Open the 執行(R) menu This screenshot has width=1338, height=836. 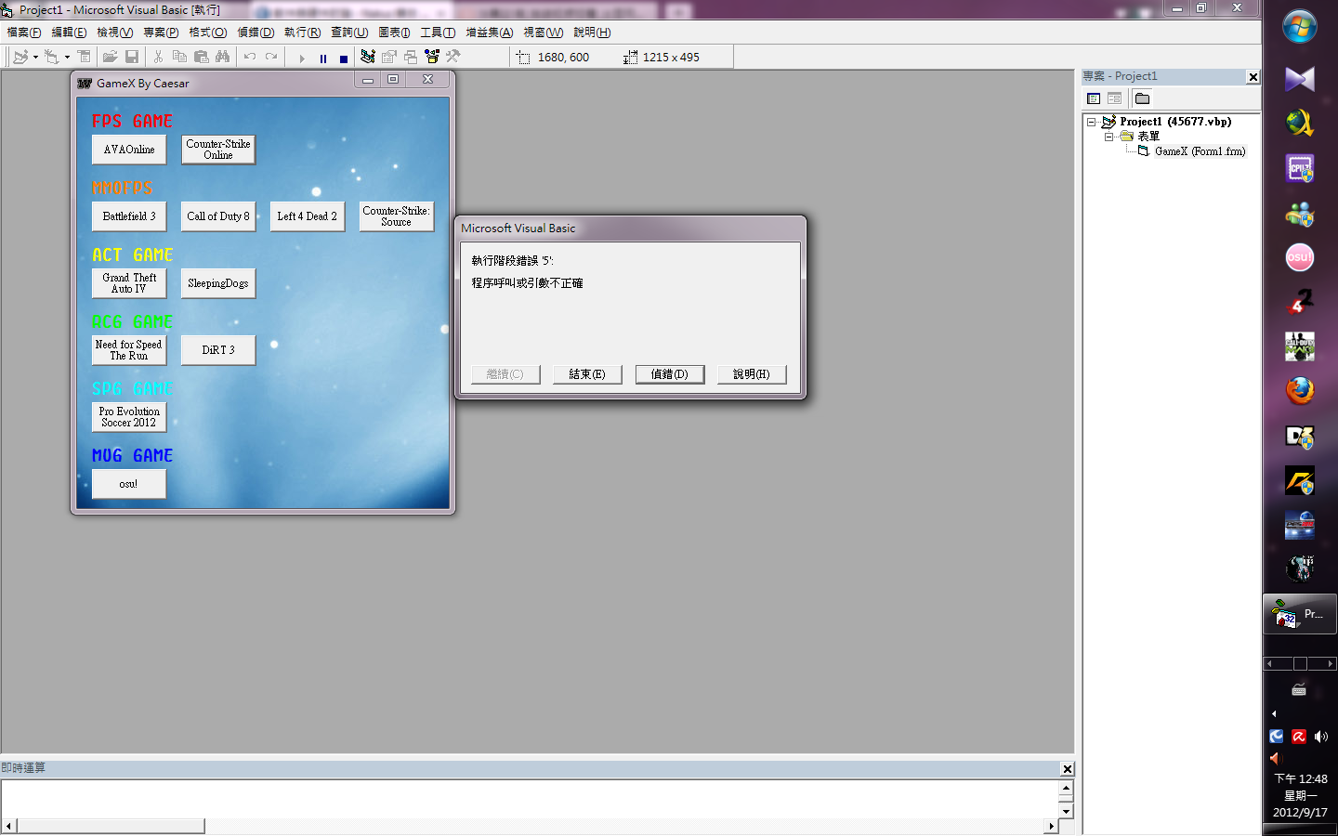(x=302, y=33)
